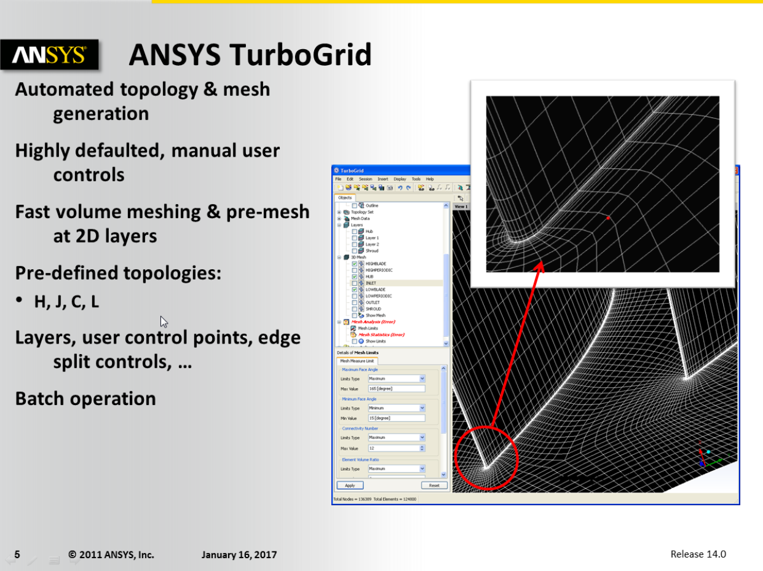Uncheck the LOWBLADE checkbox
This screenshot has height=571, width=763.
tap(354, 289)
